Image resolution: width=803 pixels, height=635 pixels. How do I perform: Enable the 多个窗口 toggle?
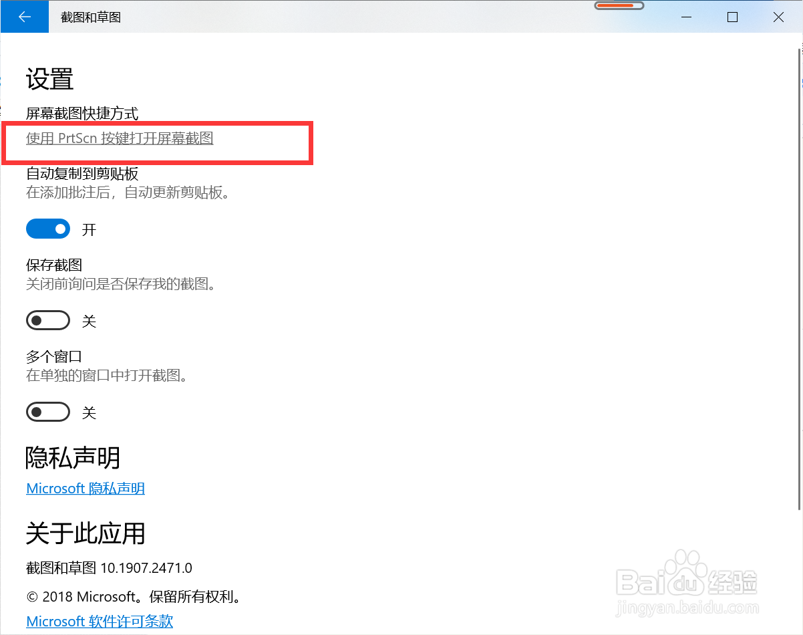[x=48, y=412]
